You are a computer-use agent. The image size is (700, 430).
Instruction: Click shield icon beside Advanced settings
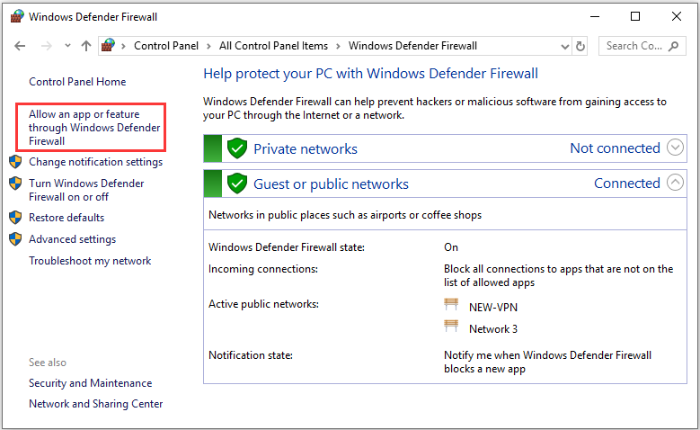[15, 239]
